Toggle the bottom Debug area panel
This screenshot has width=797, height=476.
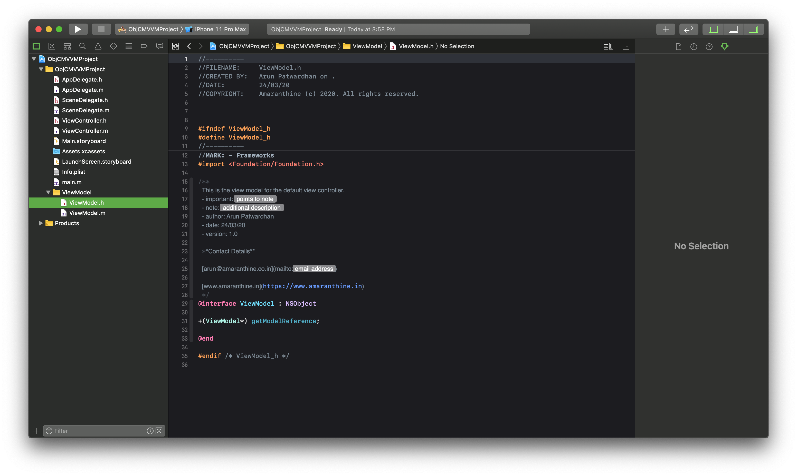pyautogui.click(x=733, y=29)
